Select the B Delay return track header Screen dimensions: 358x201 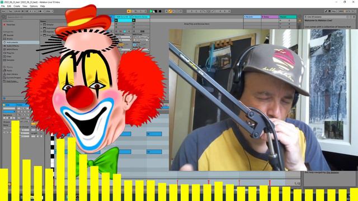point(270,17)
